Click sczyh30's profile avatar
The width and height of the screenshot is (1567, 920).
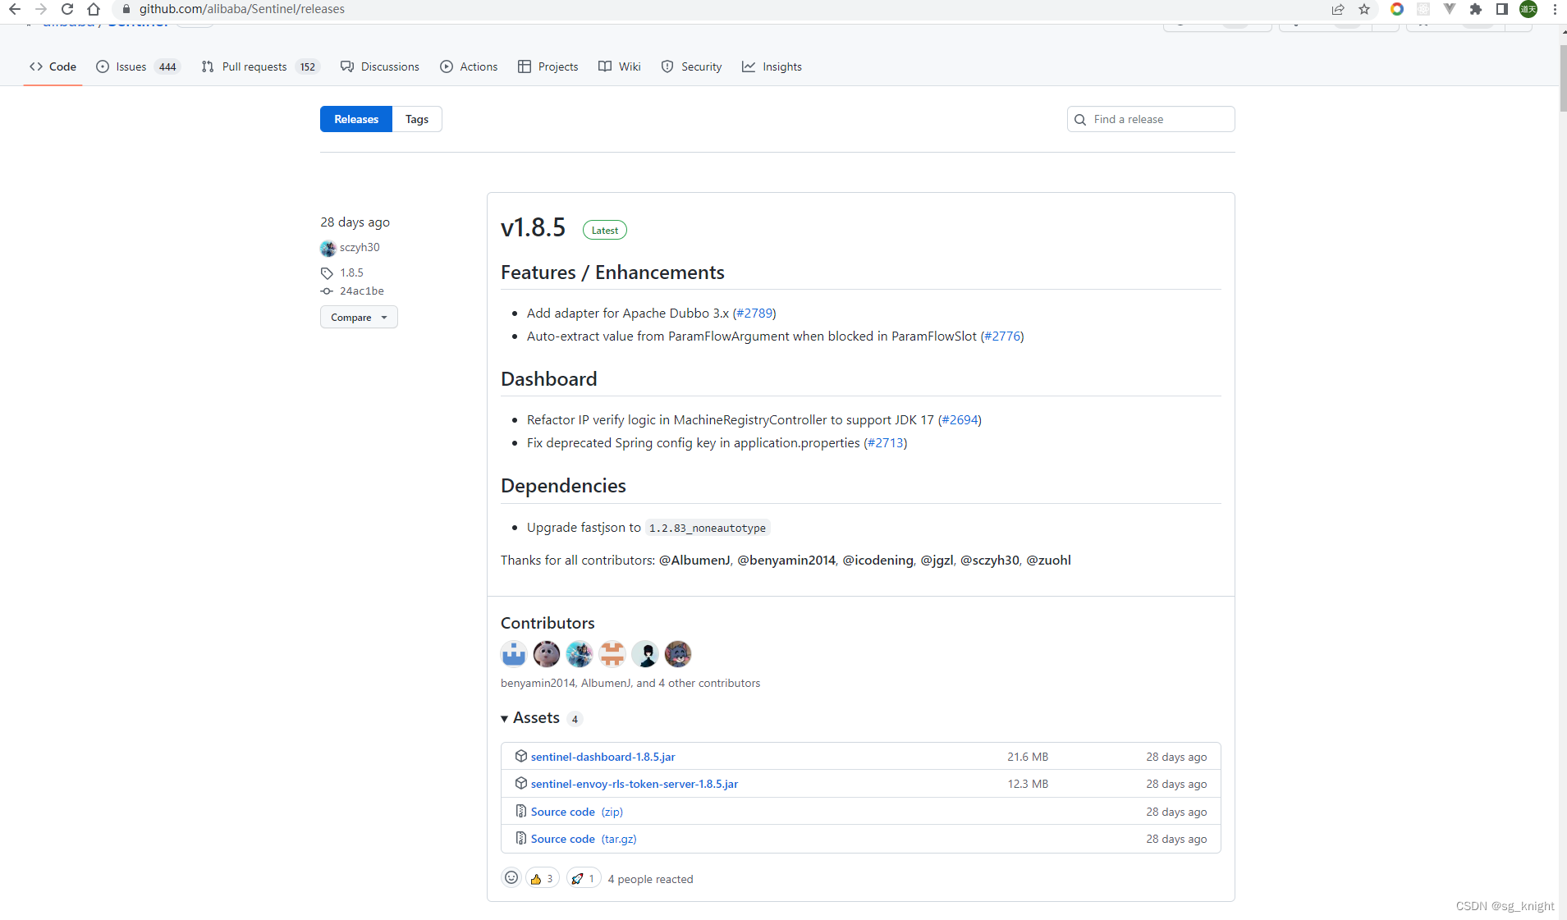click(328, 248)
